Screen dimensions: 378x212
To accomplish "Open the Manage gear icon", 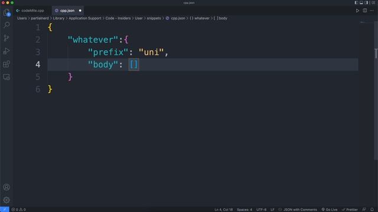I will pos(6,200).
